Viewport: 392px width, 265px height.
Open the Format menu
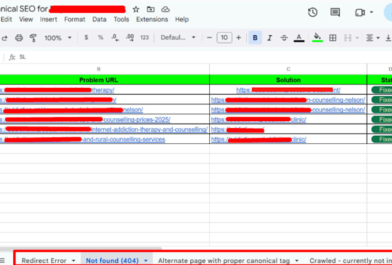tap(74, 19)
